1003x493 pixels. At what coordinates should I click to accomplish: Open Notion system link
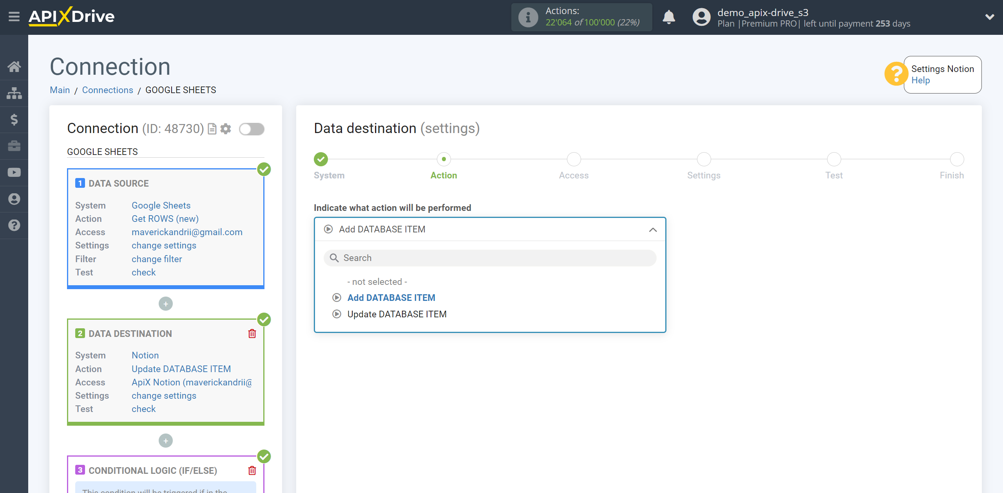(145, 355)
